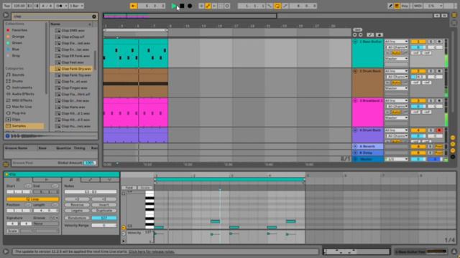Click the Stop transport button
This screenshot has height=258, width=460.
[182, 6]
